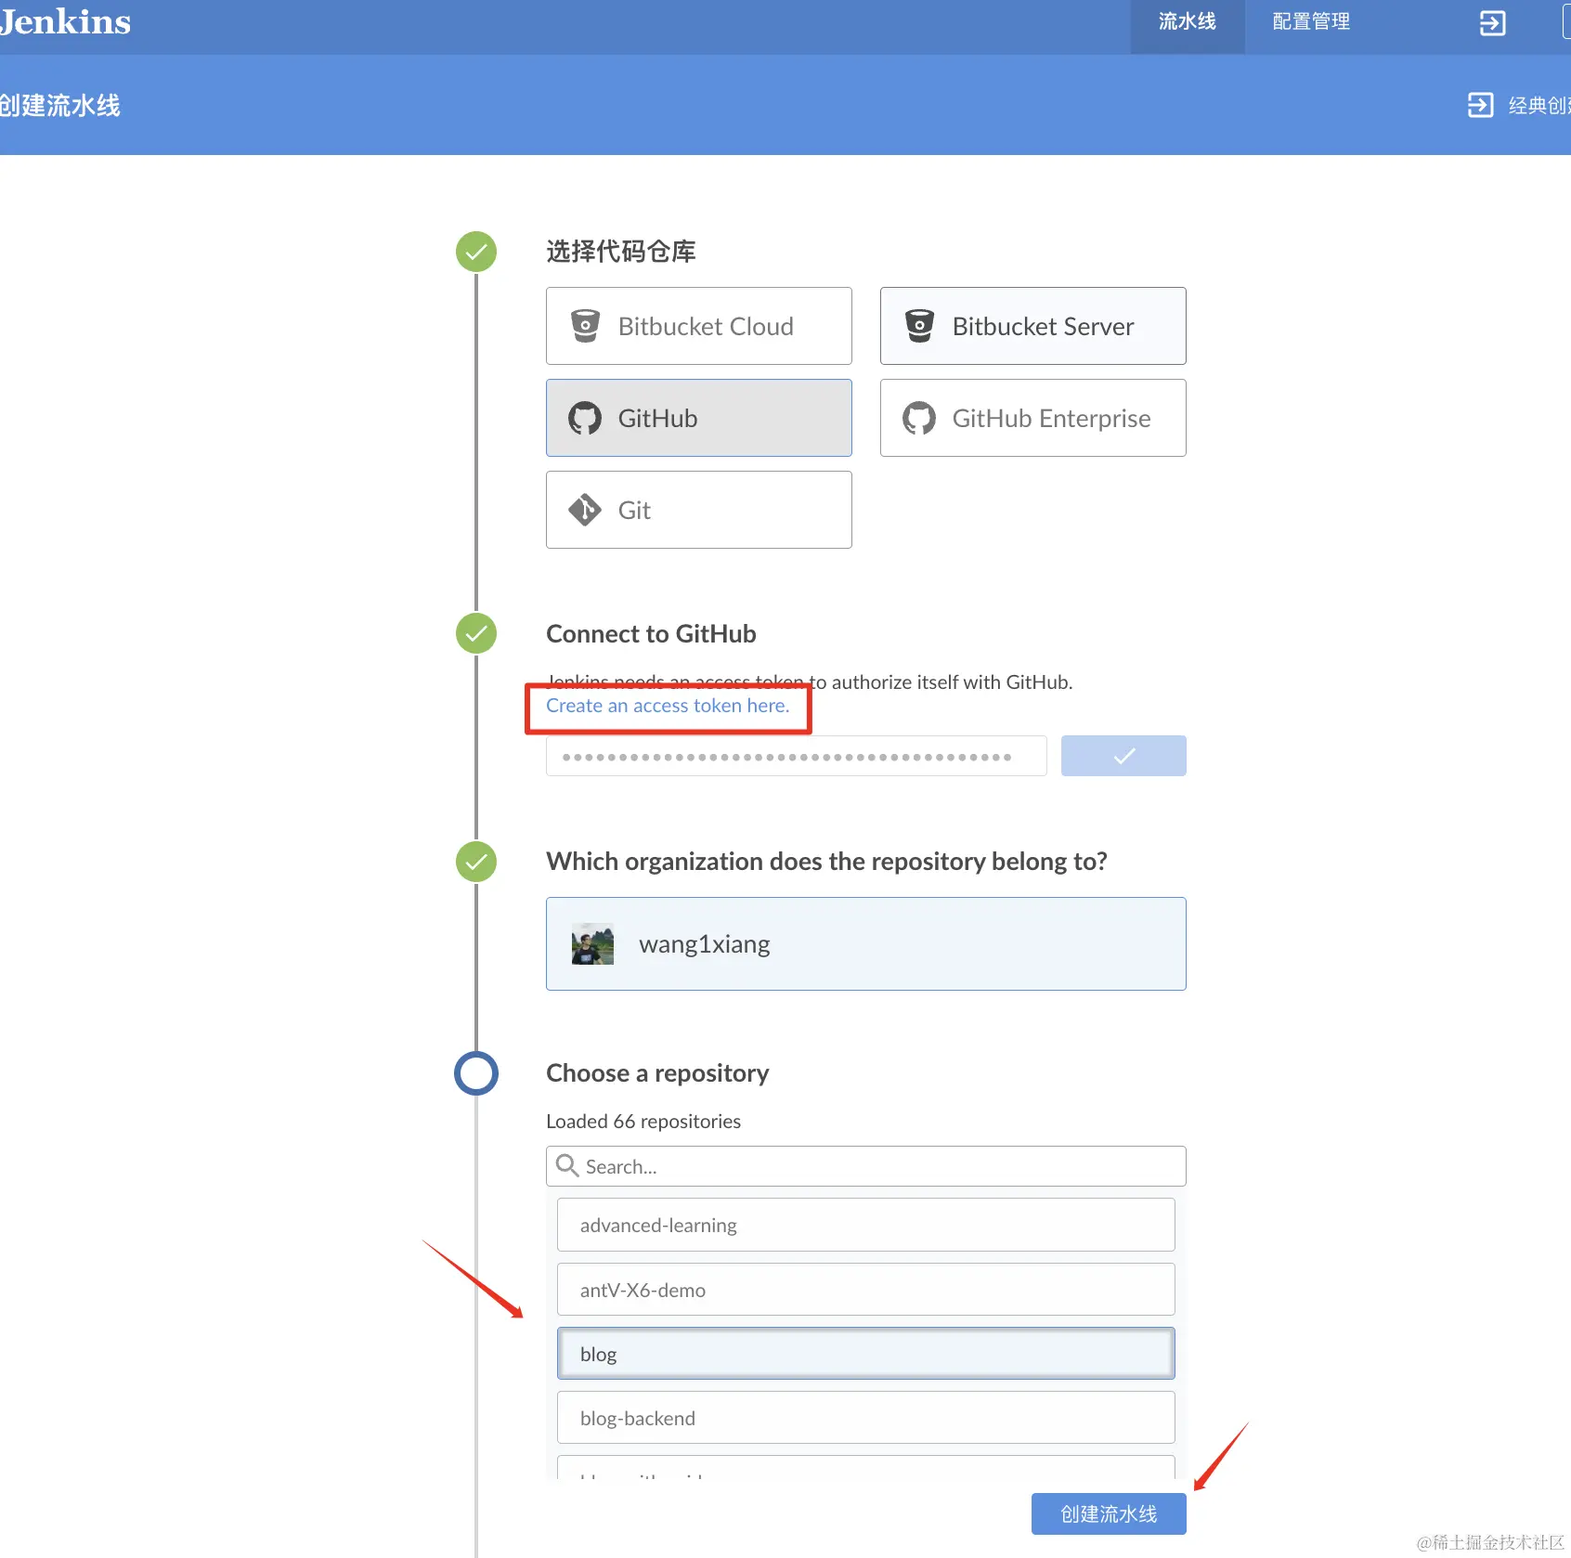Screen dimensions: 1571x1558
Task: Open the Jenkins logo home link
Action: point(63,21)
